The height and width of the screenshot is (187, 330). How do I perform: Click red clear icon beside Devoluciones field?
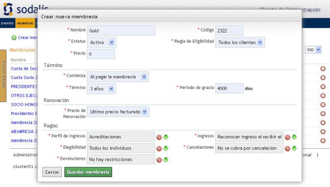159,159
